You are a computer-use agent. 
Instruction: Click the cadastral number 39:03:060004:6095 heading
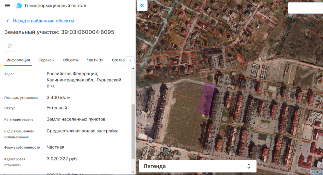tap(87, 32)
